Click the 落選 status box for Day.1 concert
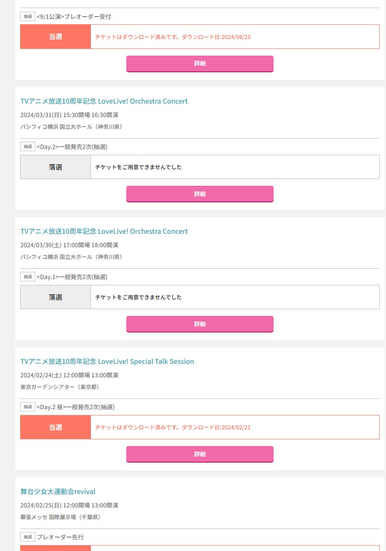This screenshot has height=551, width=386. (x=56, y=297)
